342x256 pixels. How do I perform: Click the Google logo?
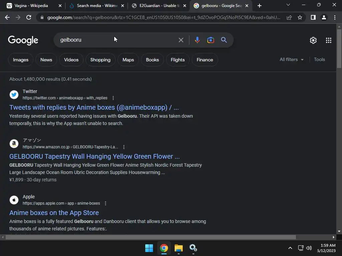23,40
